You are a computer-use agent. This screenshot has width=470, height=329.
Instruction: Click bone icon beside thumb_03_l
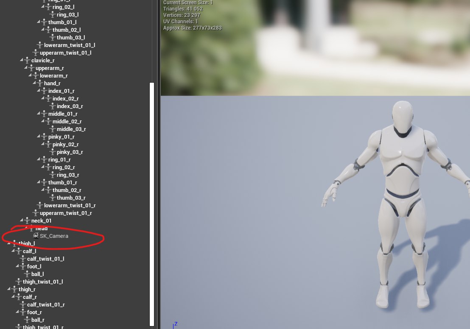(53, 37)
